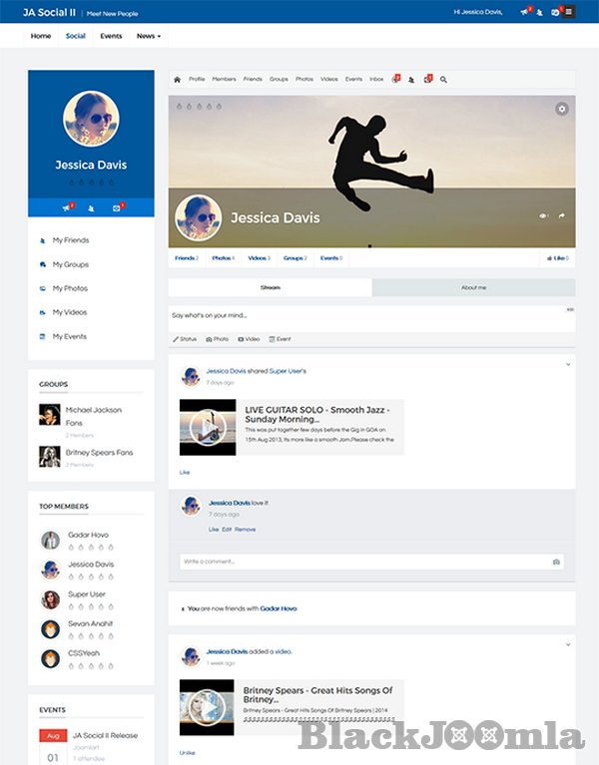Viewport: 599px width, 765px height.
Task: Open the Events item in the main menu
Action: point(111,36)
